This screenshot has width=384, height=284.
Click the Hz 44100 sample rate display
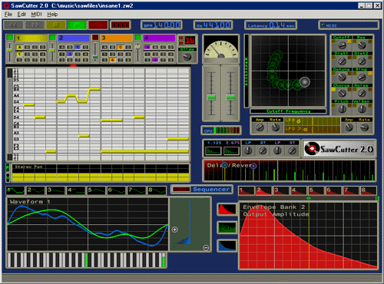pos(213,25)
